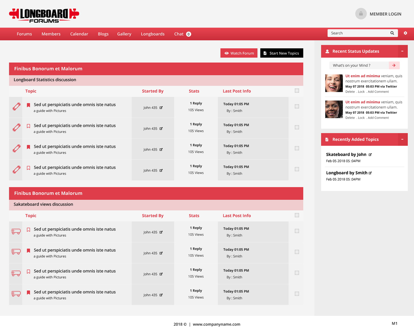Click the "Sakateboard views discussion" heading
Screen dimensions: 414x329
pos(43,204)
